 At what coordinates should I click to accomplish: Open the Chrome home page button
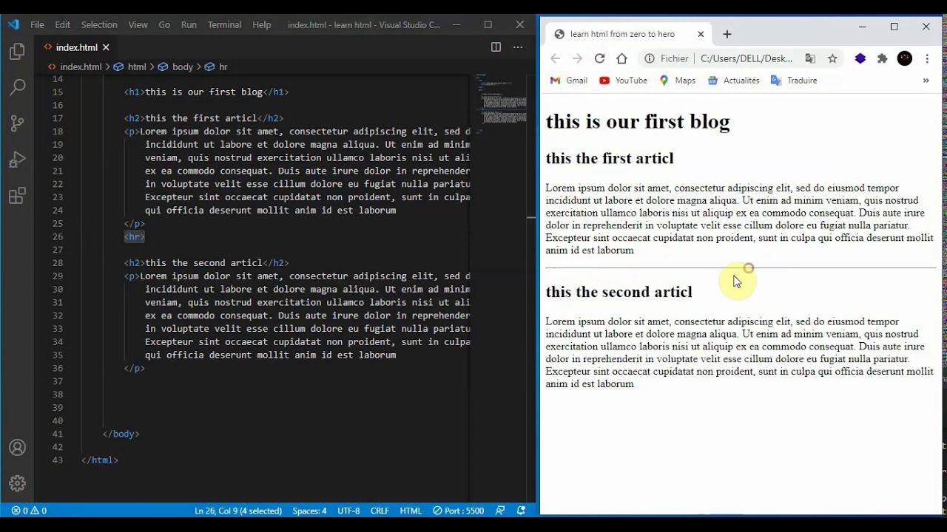point(621,58)
